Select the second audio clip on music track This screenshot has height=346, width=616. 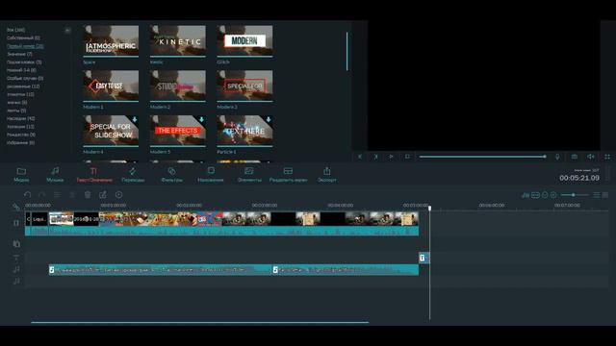(346, 269)
